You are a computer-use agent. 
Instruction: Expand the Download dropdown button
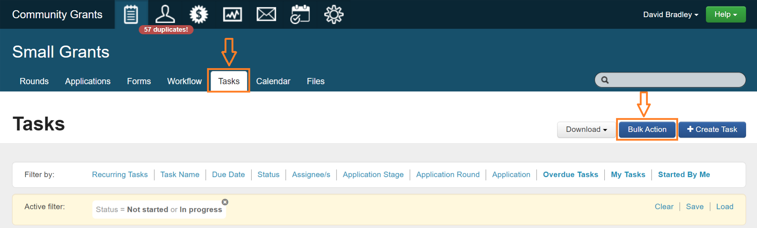(x=586, y=130)
